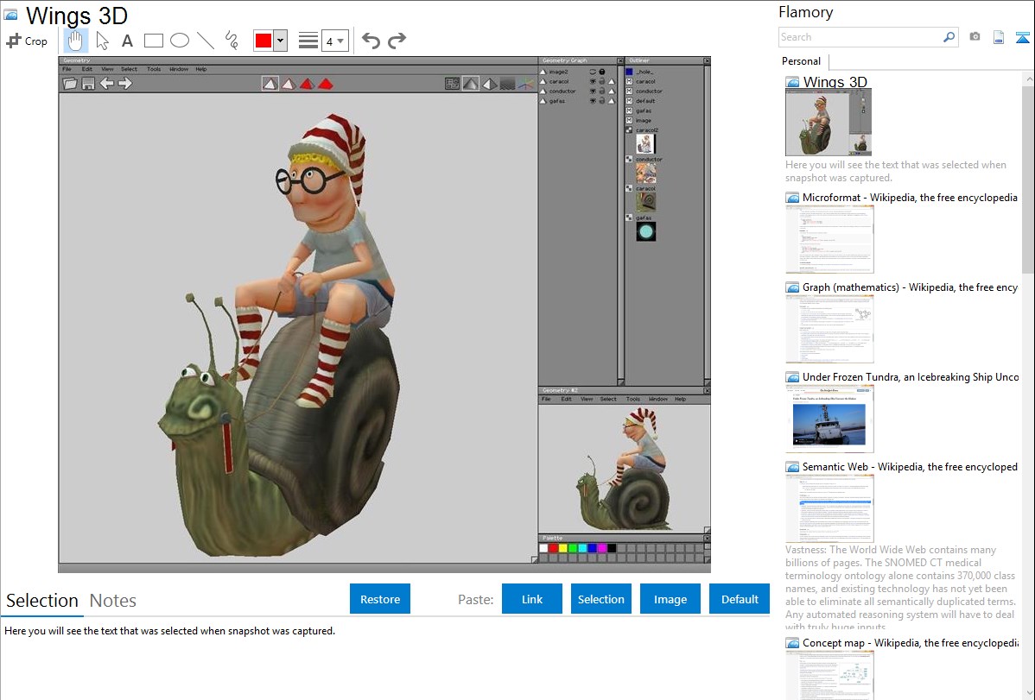Select the freehand scribble tool
This screenshot has width=1035, height=700.
[x=232, y=41]
